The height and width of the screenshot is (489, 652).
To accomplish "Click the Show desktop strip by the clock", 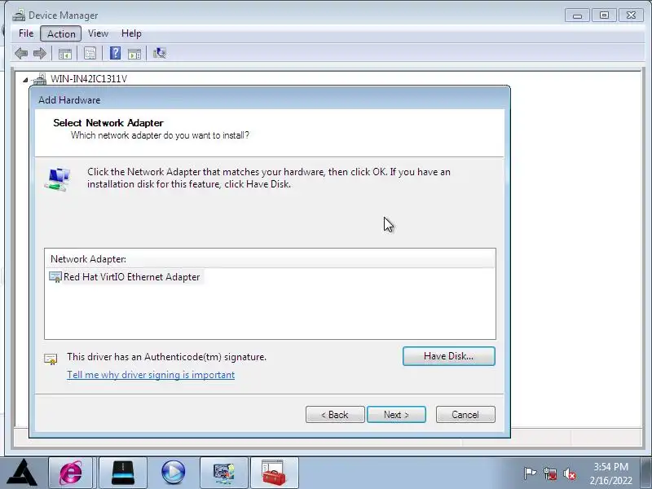I will tap(646, 473).
